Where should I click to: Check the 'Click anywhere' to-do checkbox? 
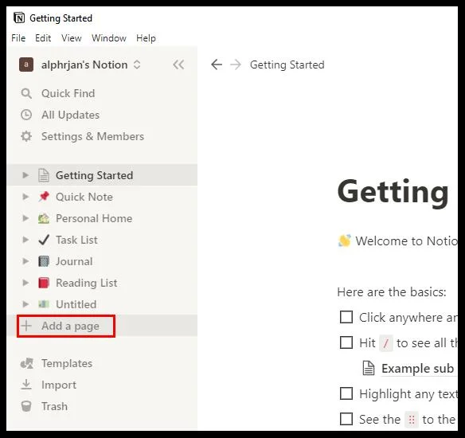coord(346,317)
